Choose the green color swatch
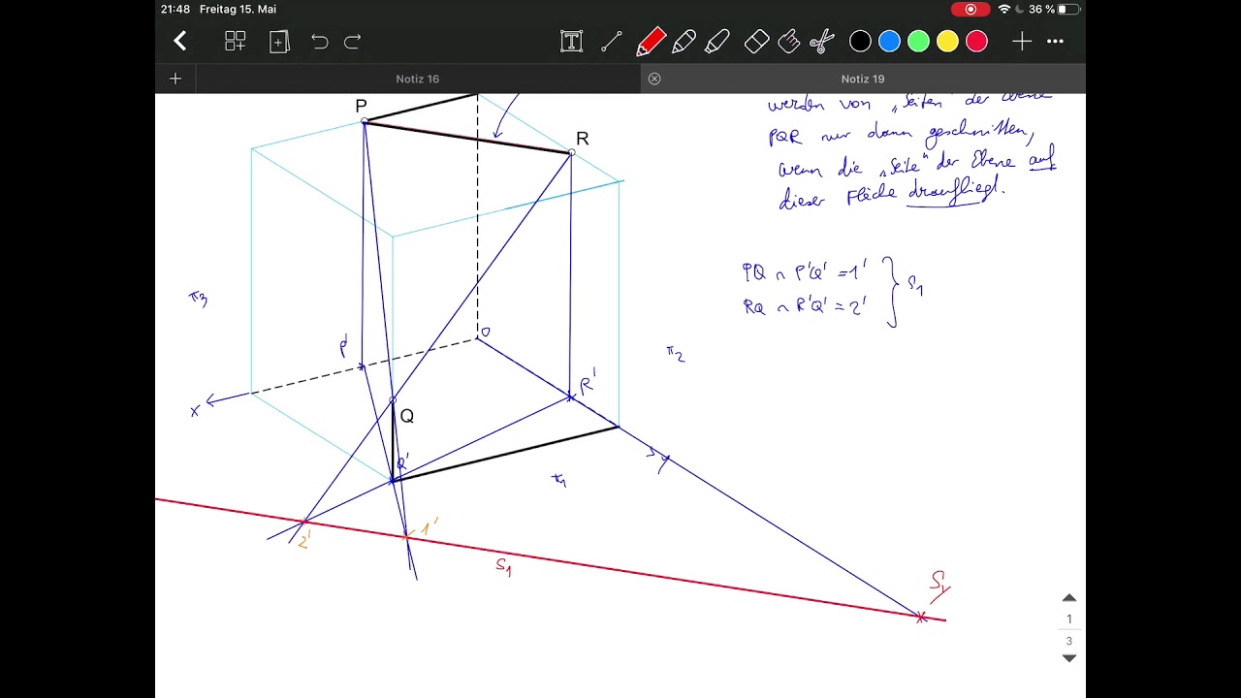 [918, 42]
